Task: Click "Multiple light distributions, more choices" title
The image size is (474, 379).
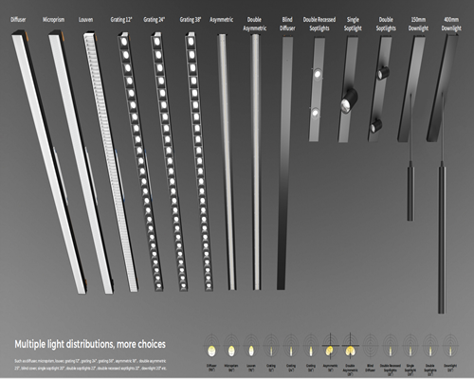Action: click(90, 344)
